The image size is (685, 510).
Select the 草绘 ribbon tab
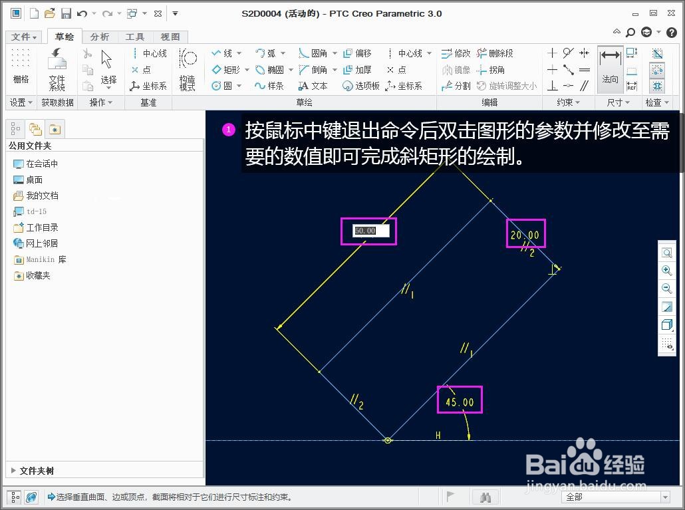pyautogui.click(x=65, y=37)
